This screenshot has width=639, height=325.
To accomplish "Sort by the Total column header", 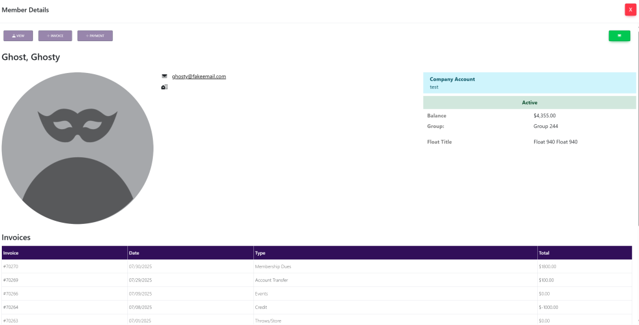I will tap(544, 253).
